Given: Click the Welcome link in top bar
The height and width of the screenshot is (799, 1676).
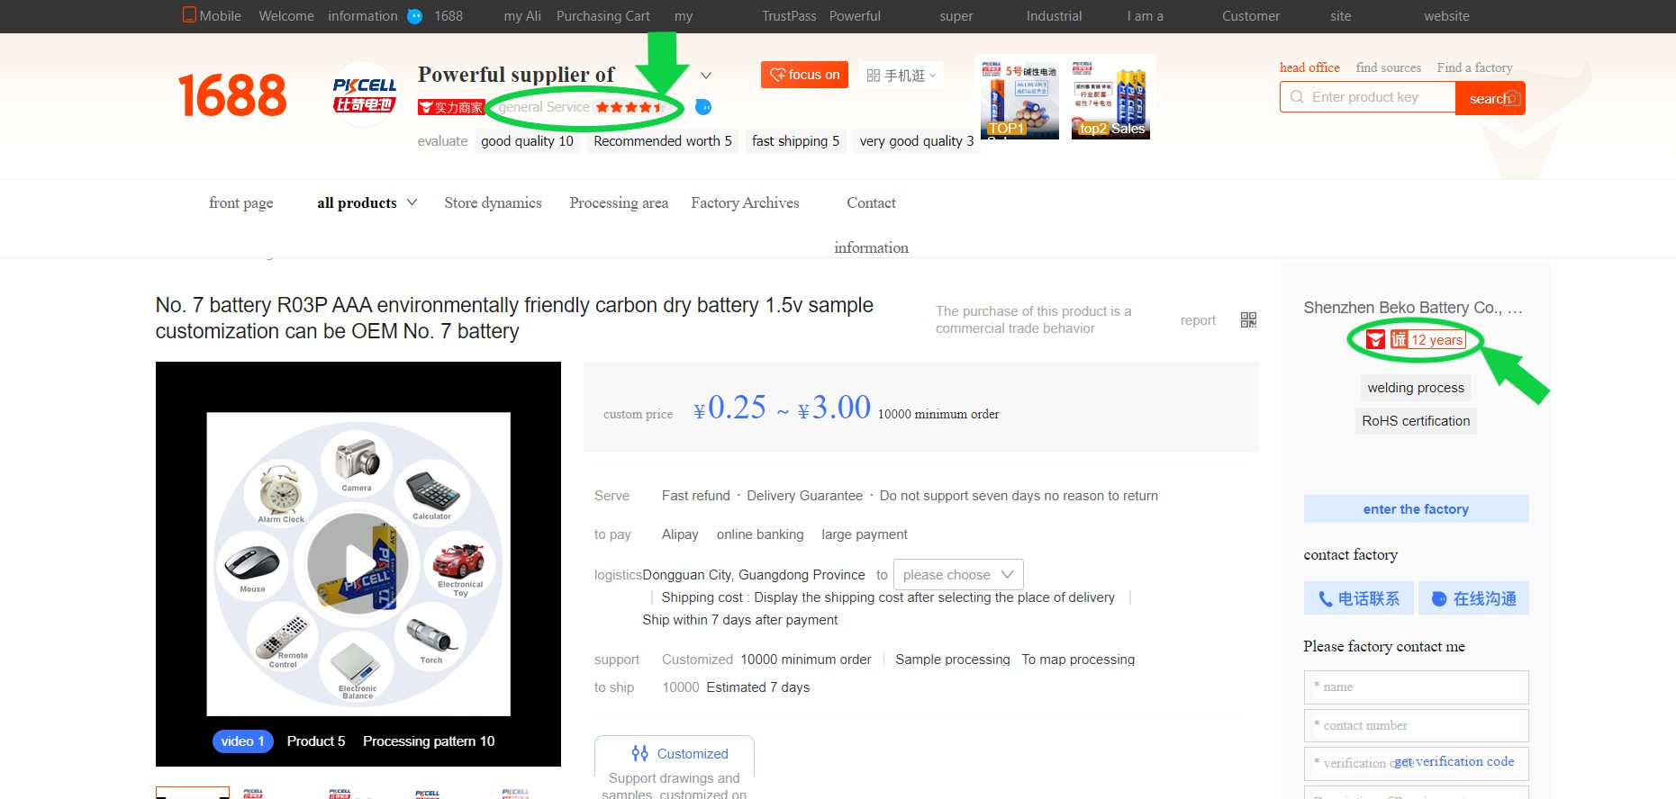Looking at the screenshot, I should pyautogui.click(x=286, y=16).
